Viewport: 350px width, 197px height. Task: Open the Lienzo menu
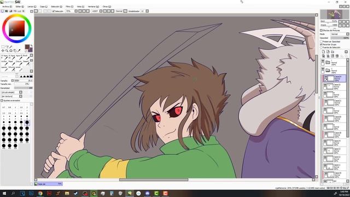tap(32, 7)
